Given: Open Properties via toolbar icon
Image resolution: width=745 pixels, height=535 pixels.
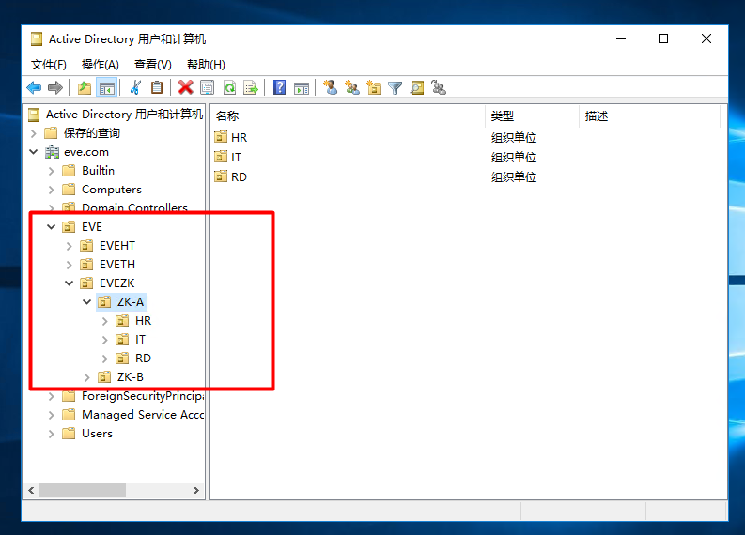Looking at the screenshot, I should point(208,88).
